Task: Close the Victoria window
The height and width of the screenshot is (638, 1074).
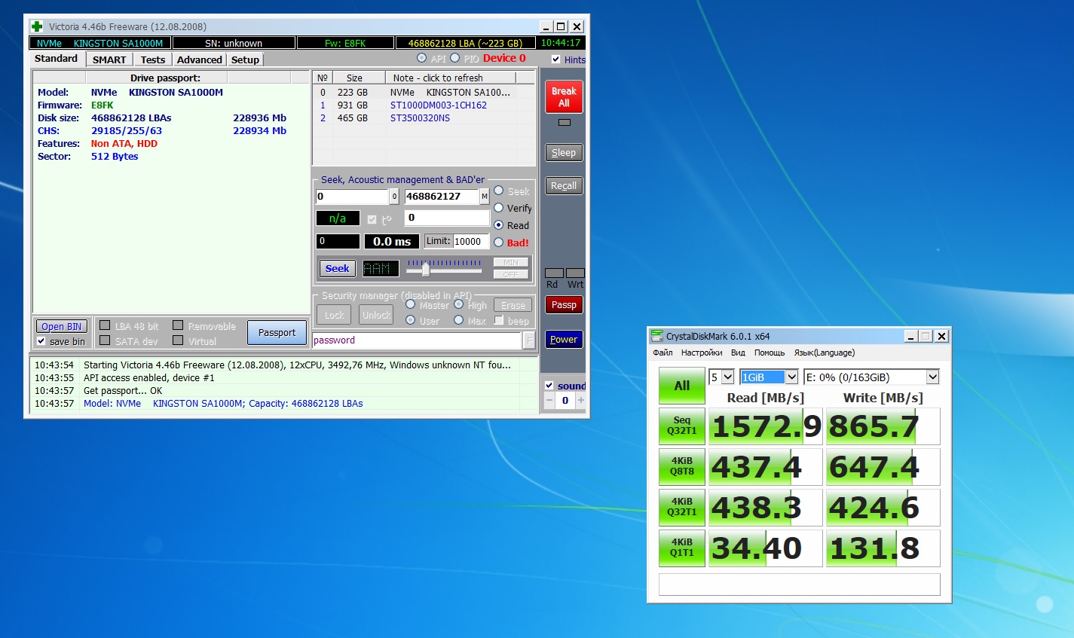Action: (x=577, y=26)
